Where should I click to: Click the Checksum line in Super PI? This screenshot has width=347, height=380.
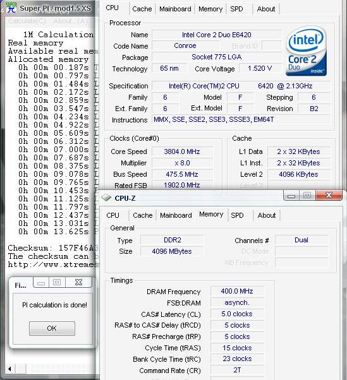(53, 248)
